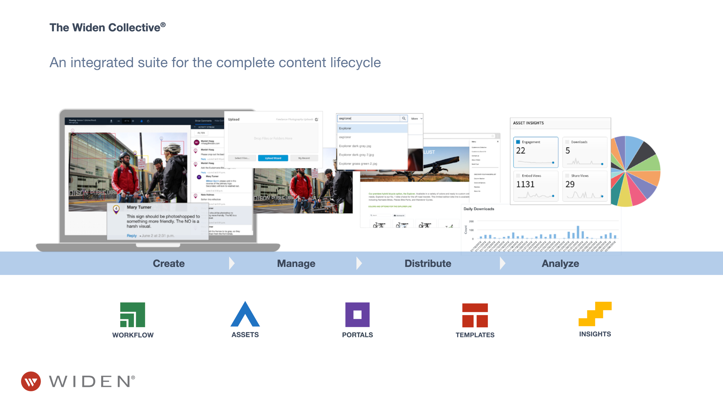Viewport: 723px width, 403px height.
Task: Select 'Explorer dark gray.jpg' suggestion
Action: pyautogui.click(x=372, y=146)
